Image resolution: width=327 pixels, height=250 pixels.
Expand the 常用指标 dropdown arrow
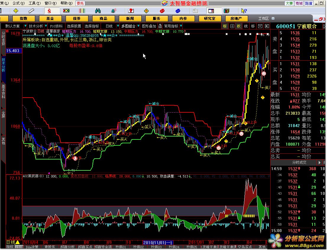click(181, 26)
